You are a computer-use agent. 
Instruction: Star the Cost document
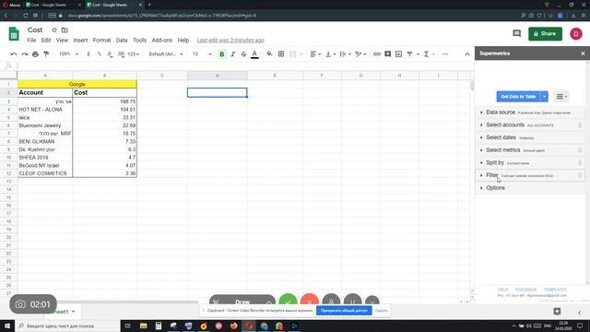tap(54, 30)
